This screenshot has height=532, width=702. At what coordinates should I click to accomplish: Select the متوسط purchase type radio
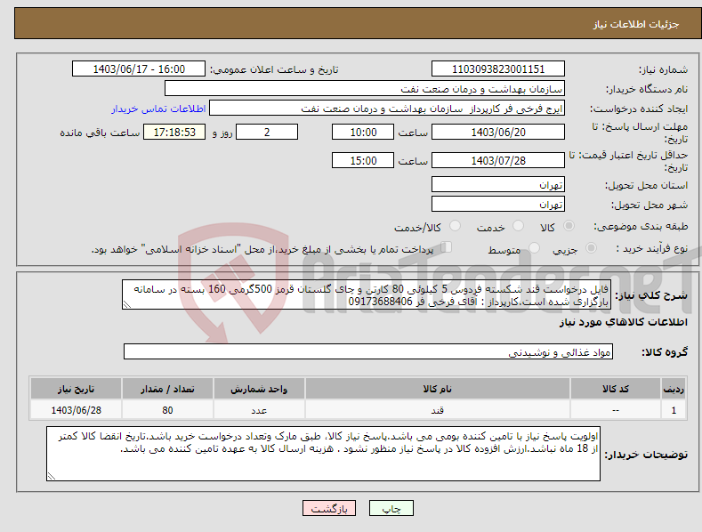534,248
